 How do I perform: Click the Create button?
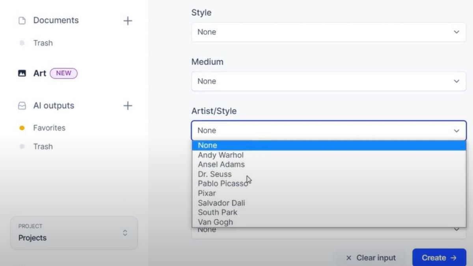point(439,258)
